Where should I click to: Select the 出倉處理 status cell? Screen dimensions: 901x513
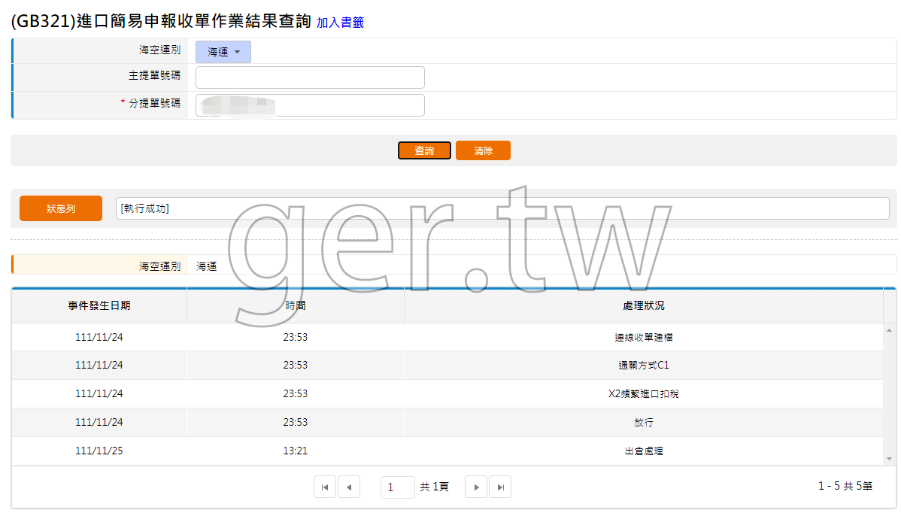pyautogui.click(x=644, y=451)
